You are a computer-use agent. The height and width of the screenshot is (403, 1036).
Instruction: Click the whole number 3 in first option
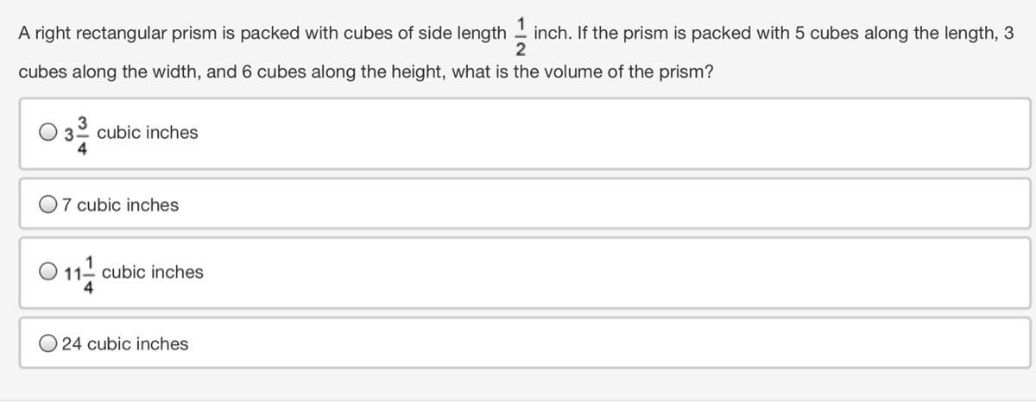69,135
